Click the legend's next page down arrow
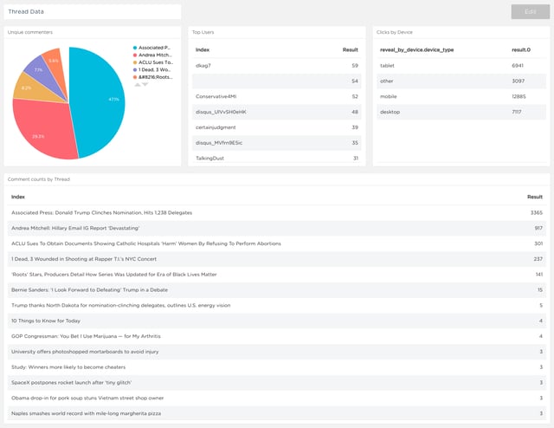The width and height of the screenshot is (554, 428). coord(145,85)
